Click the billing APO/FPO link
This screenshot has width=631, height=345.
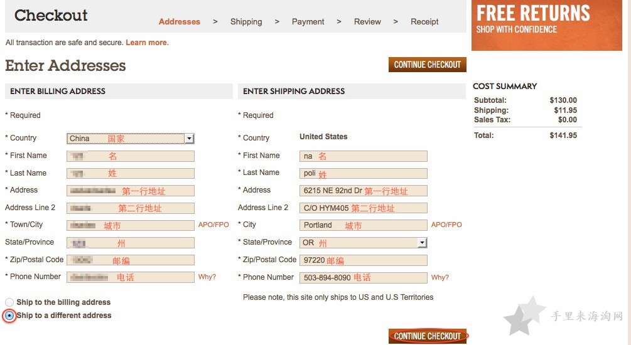213,225
